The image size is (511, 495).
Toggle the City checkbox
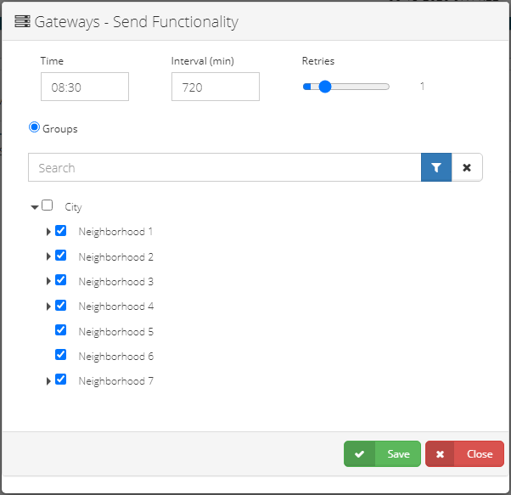48,205
